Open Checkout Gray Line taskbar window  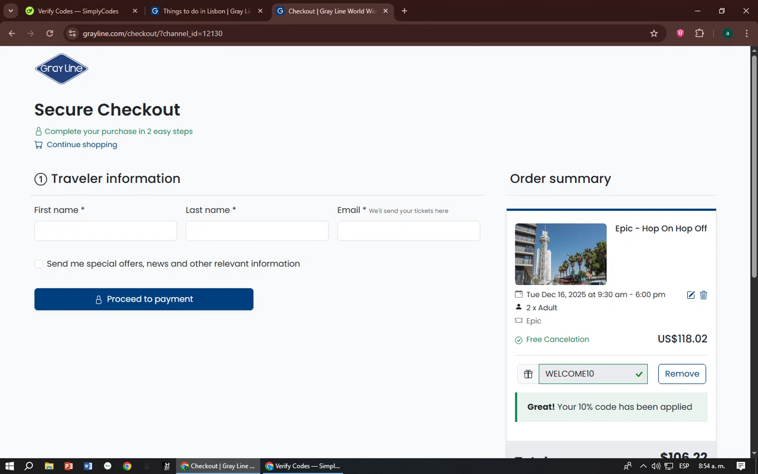click(x=218, y=466)
